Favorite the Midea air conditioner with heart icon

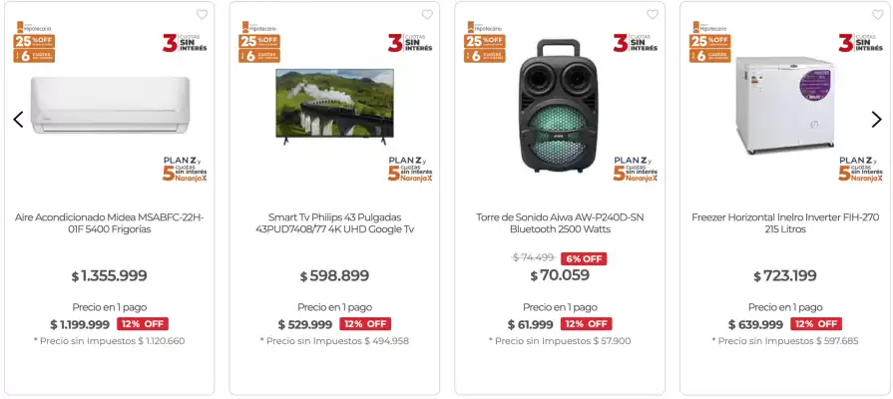click(x=202, y=15)
